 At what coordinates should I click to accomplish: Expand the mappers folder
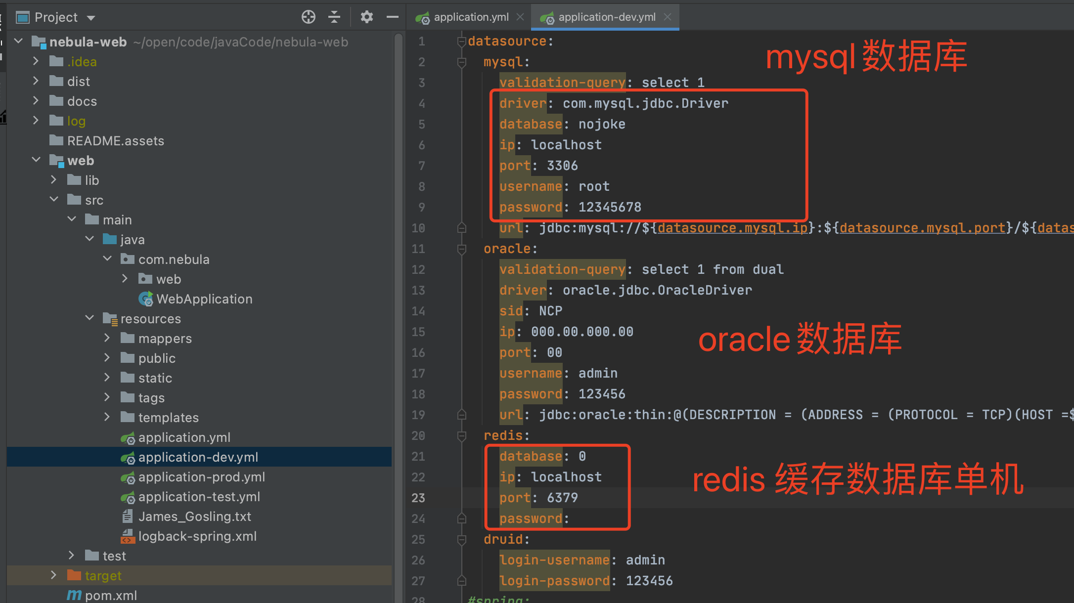107,338
